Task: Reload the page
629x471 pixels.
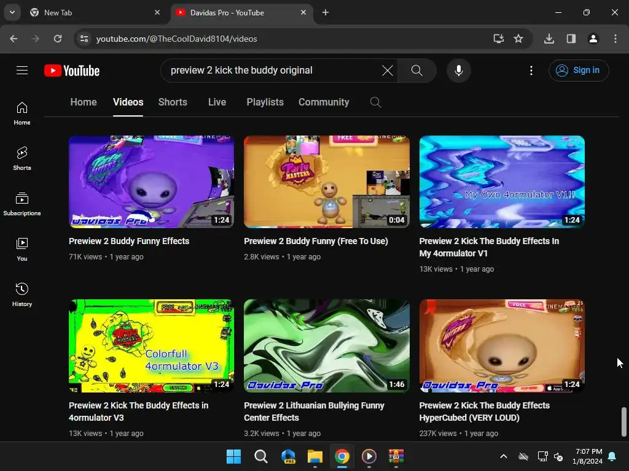Action: click(58, 39)
